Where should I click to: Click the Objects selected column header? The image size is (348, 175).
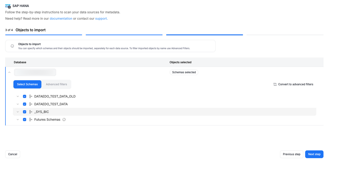pos(180,62)
